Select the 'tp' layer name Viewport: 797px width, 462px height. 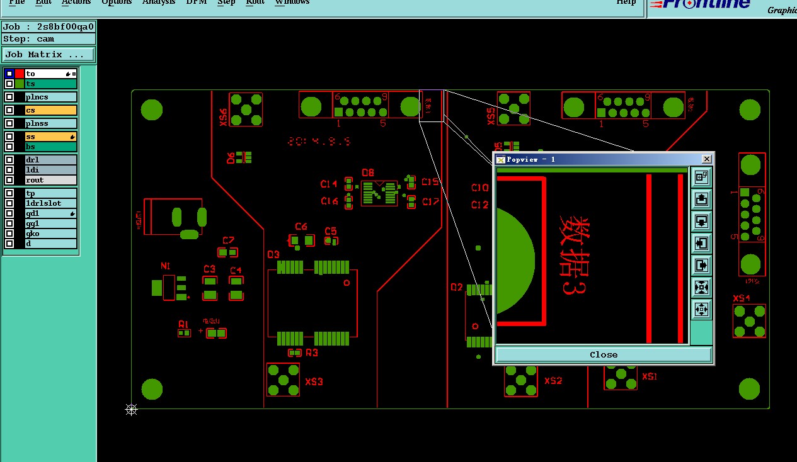[51, 193]
